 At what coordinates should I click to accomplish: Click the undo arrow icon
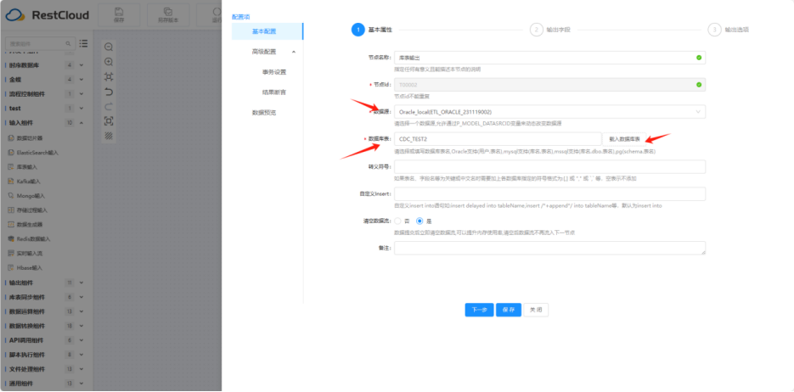pos(109,92)
